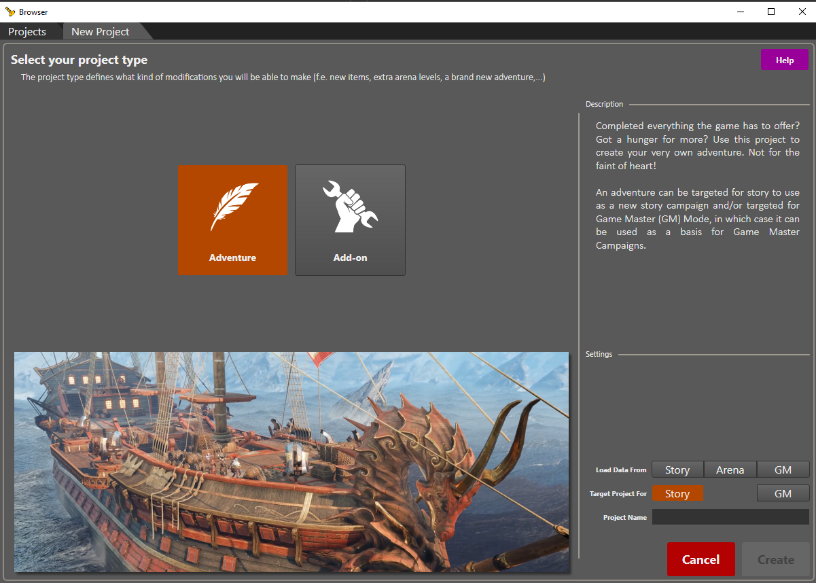Viewport: 816px width, 583px height.
Task: Cancel the new project creation
Action: [x=700, y=559]
